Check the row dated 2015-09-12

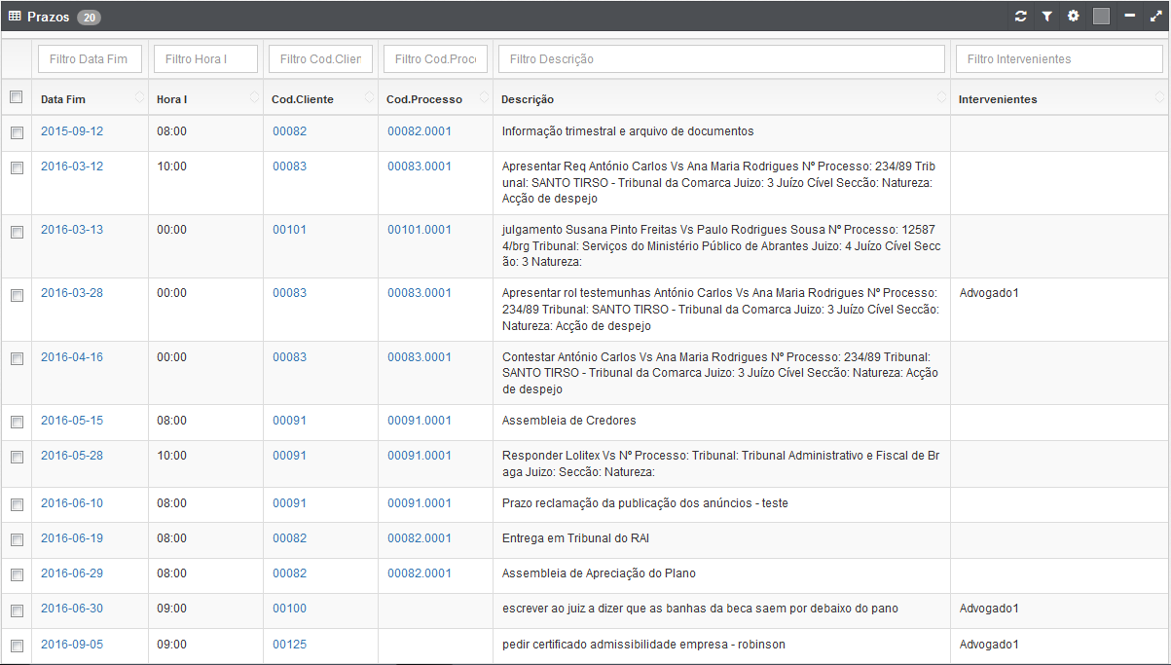pyautogui.click(x=17, y=132)
